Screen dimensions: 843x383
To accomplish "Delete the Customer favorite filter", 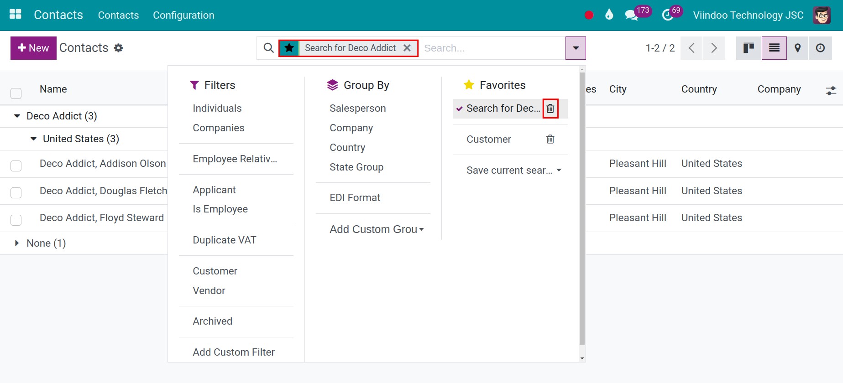I will 550,139.
